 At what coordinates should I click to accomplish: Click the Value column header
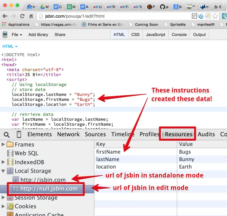202,144
